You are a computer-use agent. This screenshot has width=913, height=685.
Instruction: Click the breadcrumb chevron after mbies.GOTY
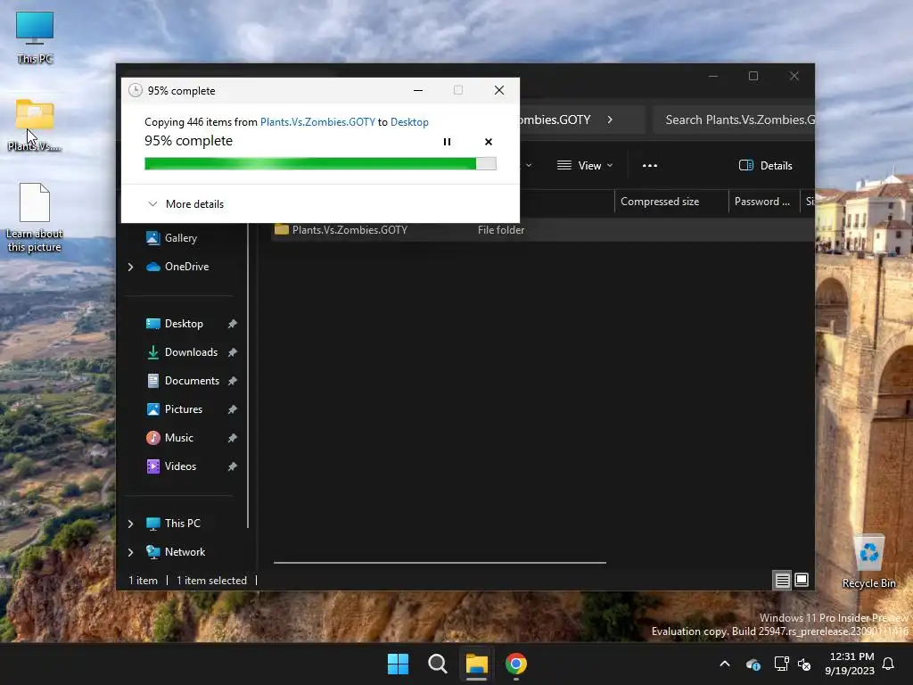pos(610,120)
